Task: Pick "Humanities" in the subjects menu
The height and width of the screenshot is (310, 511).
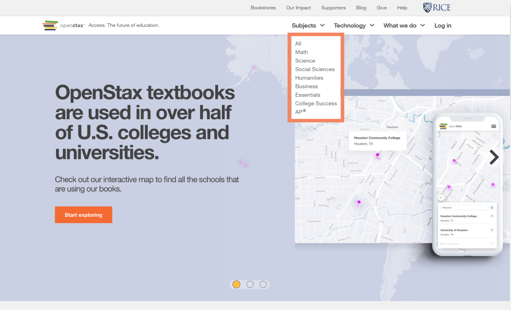Action: [x=309, y=78]
